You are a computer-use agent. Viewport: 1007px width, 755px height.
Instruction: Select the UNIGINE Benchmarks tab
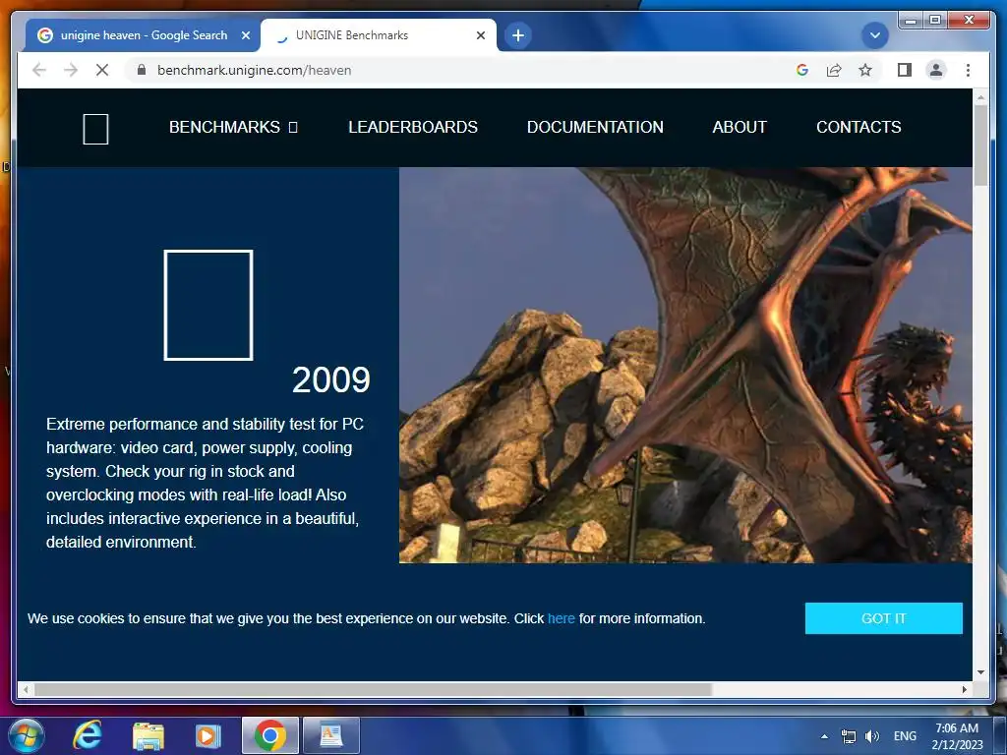[379, 35]
